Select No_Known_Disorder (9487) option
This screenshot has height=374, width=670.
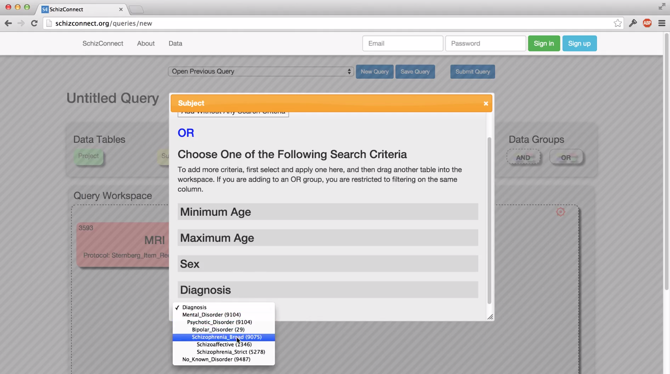tap(223, 359)
